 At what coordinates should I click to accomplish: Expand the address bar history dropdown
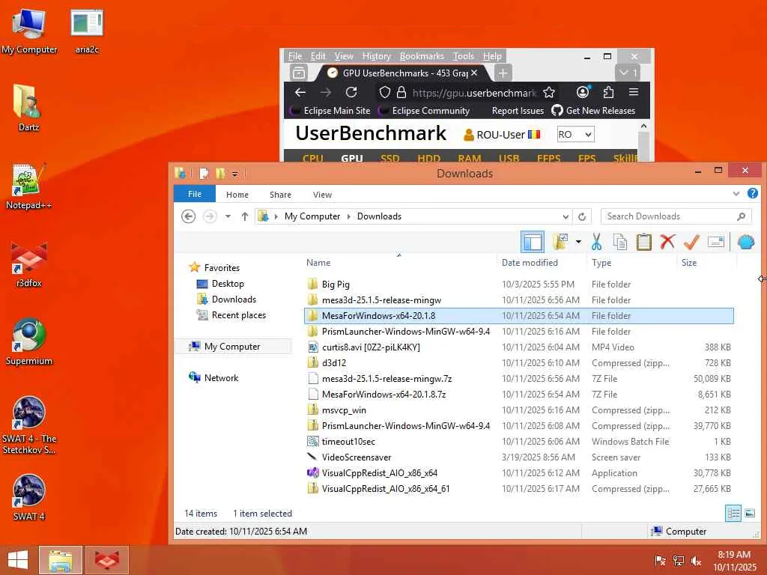[566, 216]
